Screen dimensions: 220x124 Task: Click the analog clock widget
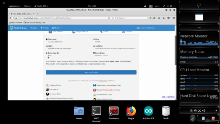pyautogui.click(x=192, y=118)
